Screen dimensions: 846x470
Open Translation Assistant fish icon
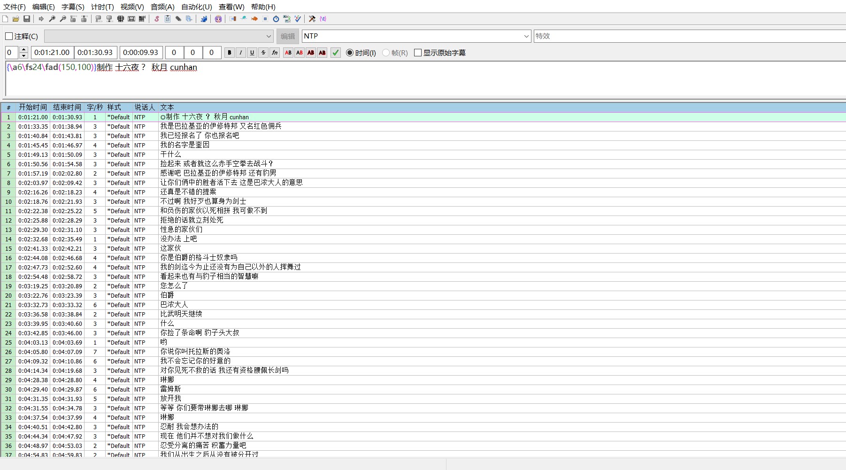(x=254, y=19)
